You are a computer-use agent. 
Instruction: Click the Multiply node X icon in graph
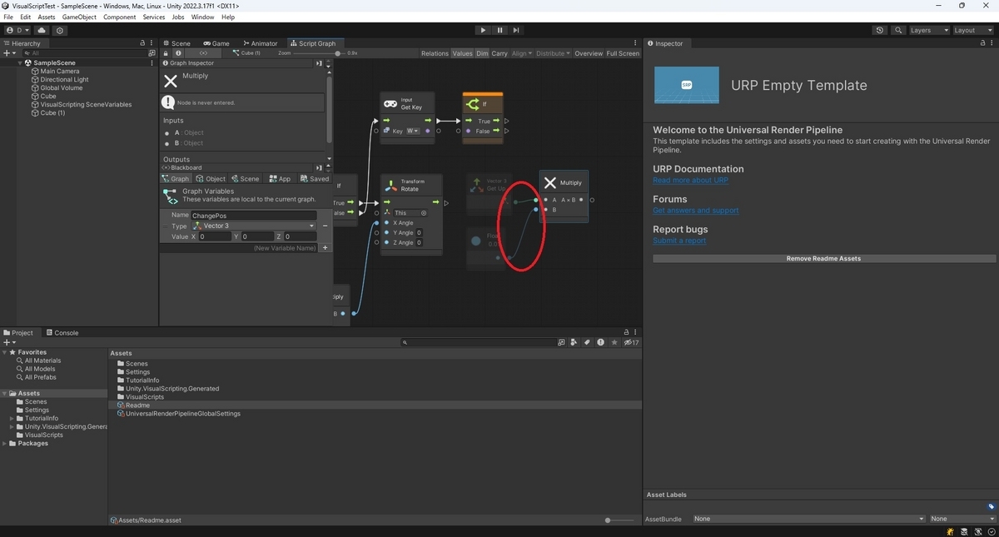pos(549,182)
